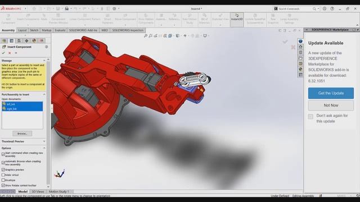360x202 pixels.
Task: Toggle the Graphics preview checkbox
Action: (3, 169)
